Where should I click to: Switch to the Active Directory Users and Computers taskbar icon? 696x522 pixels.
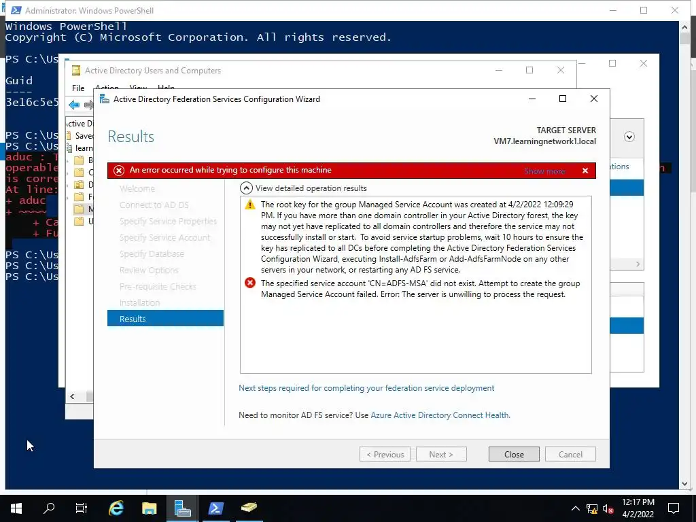coord(249,508)
